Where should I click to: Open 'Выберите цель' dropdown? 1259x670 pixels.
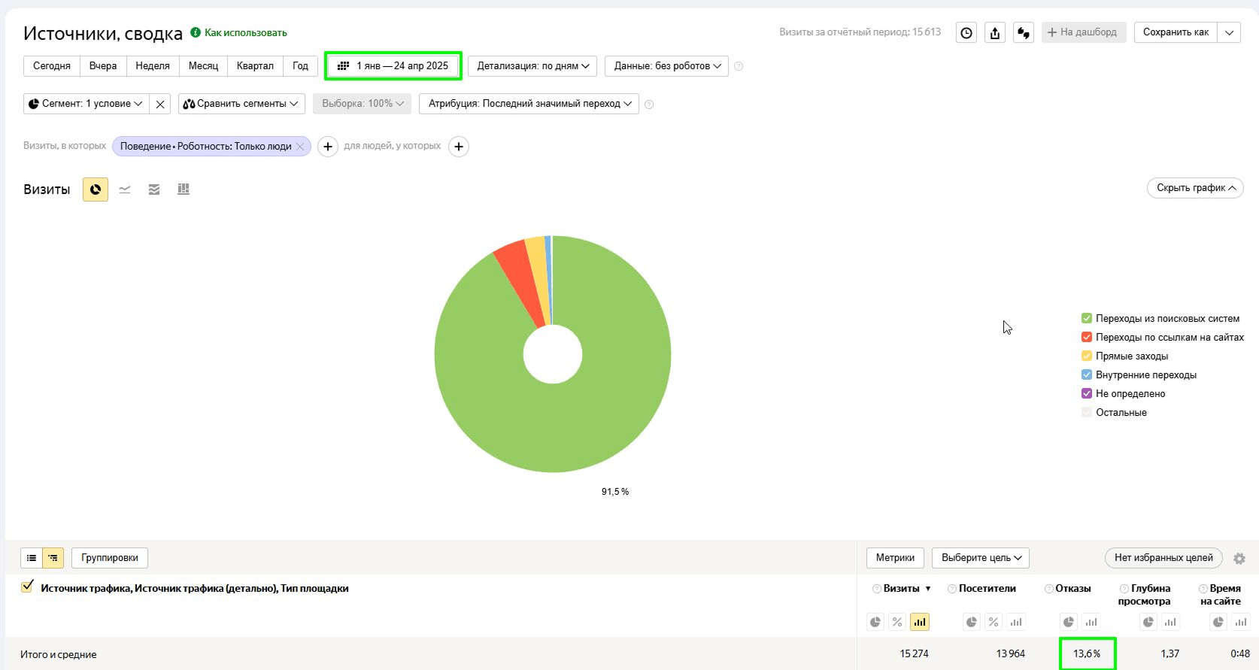click(x=981, y=558)
